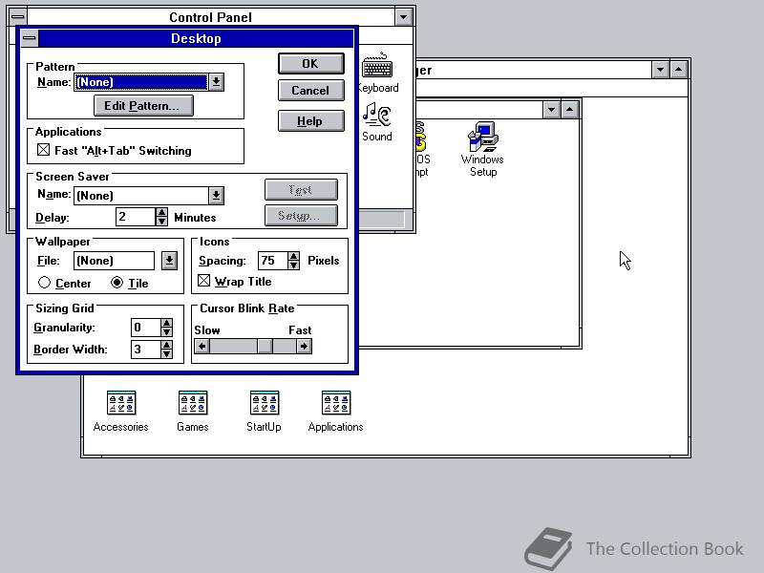Click the icon Spacing input field
764x573 pixels.
[273, 261]
